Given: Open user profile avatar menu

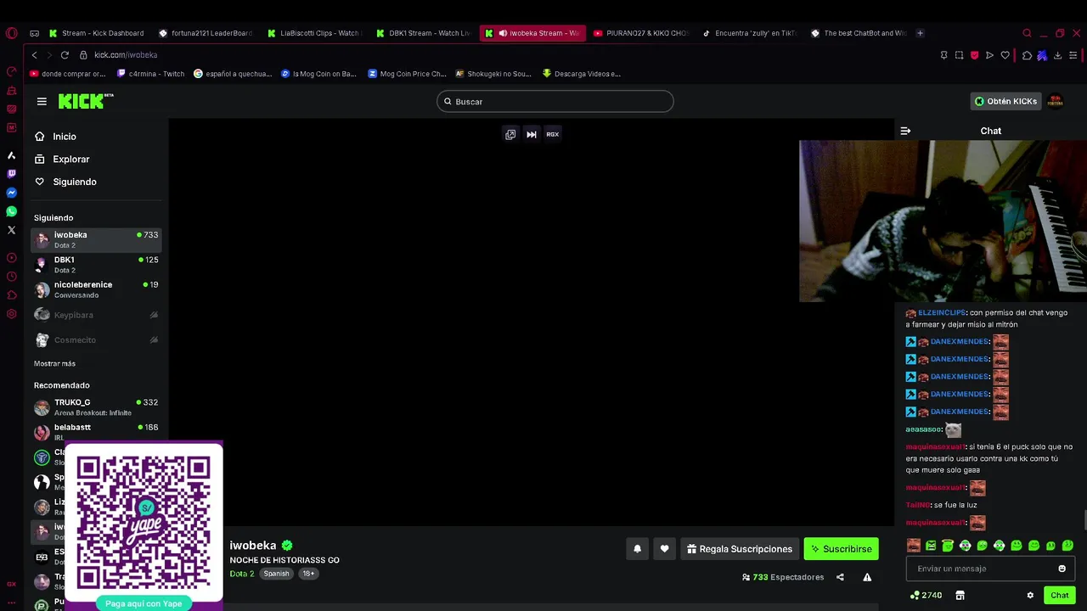Looking at the screenshot, I should coord(1055,101).
